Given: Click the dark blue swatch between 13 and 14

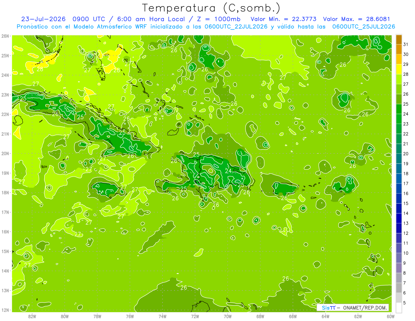Looking at the screenshot, I should click(399, 218).
